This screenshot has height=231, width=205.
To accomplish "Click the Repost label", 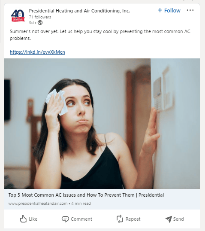I will (x=133, y=219).
